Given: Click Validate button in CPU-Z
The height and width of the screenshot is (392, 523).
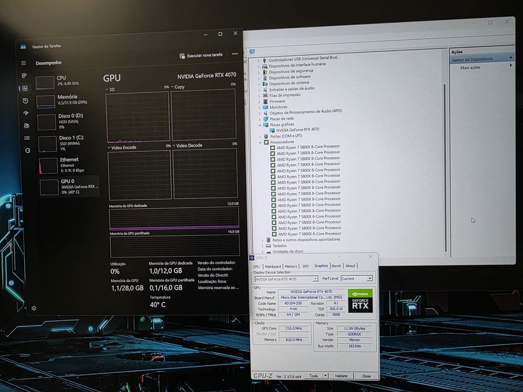Looking at the screenshot, I should pyautogui.click(x=341, y=376).
